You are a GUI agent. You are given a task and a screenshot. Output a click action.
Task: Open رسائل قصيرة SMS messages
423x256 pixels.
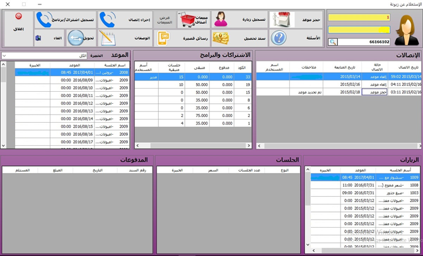pyautogui.click(x=165, y=38)
